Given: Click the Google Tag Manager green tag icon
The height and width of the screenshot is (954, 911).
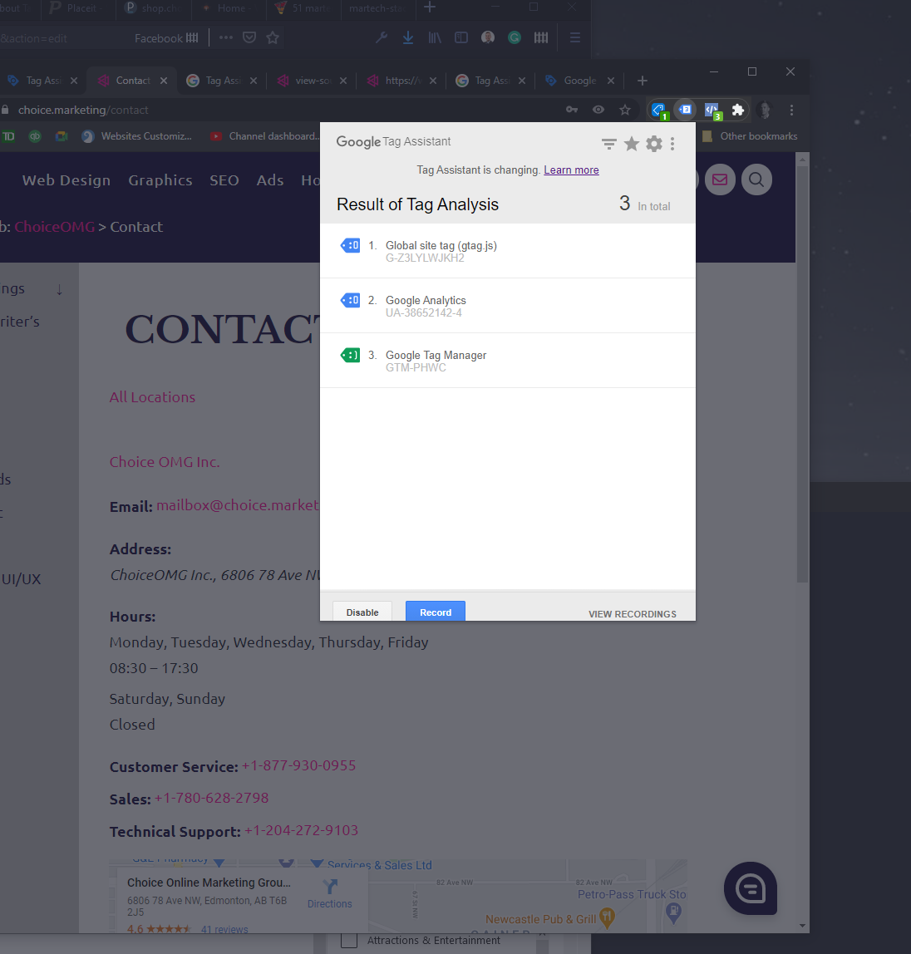Looking at the screenshot, I should coord(350,355).
